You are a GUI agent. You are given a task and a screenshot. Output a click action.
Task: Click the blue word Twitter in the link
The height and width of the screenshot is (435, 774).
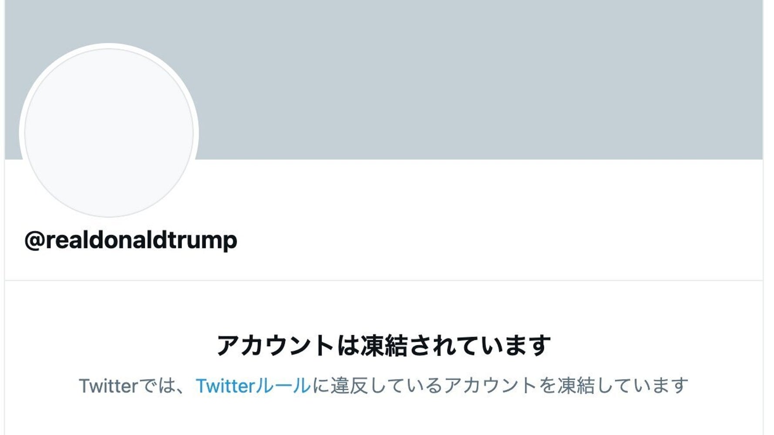tap(225, 386)
